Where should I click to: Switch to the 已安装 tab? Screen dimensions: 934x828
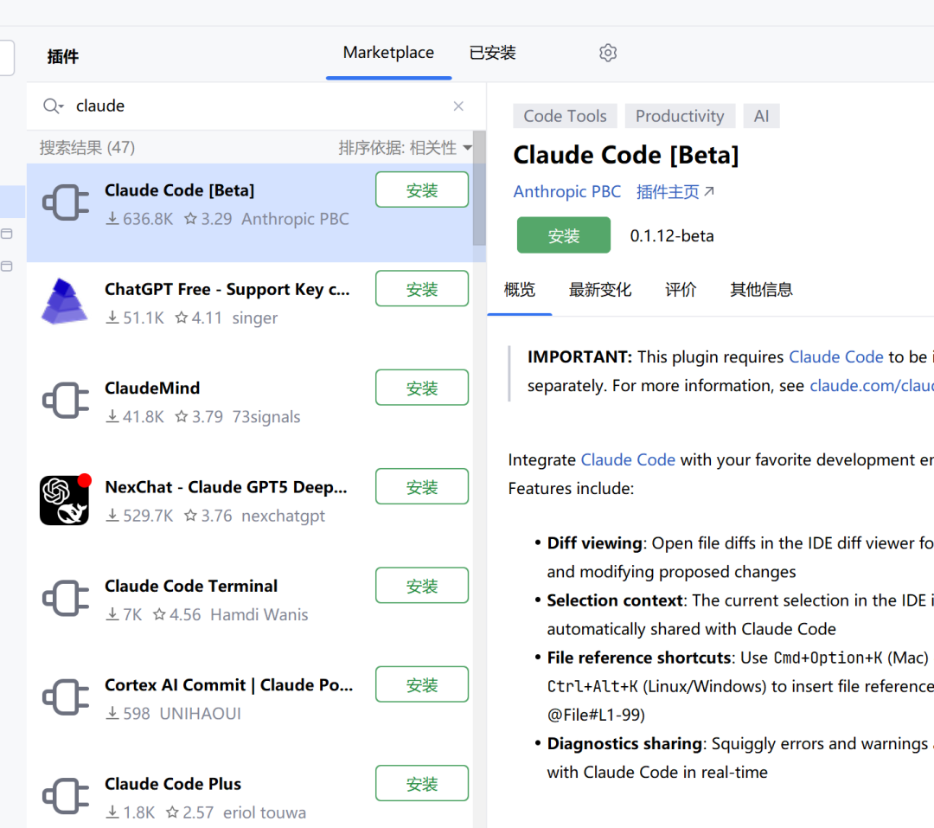click(x=492, y=53)
